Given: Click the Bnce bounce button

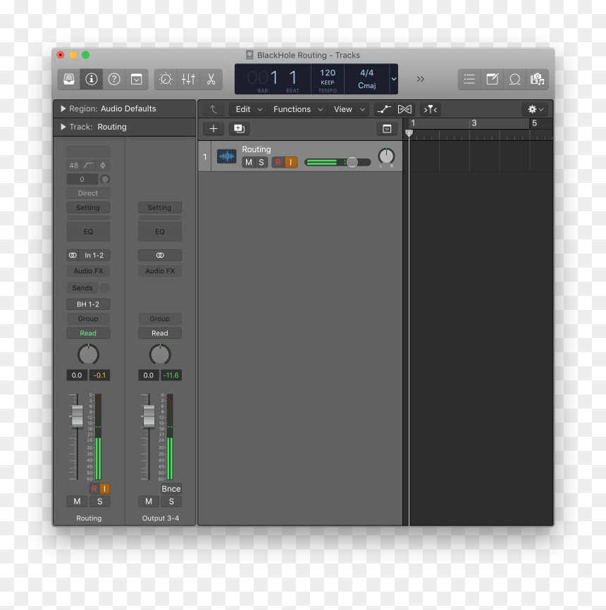Looking at the screenshot, I should pyautogui.click(x=171, y=489).
